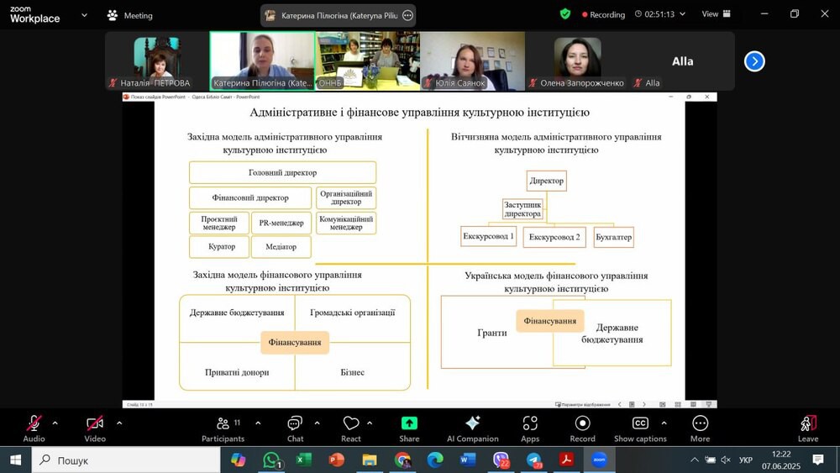Click the Record icon in toolbar
This screenshot has width=840, height=473.
(x=582, y=423)
